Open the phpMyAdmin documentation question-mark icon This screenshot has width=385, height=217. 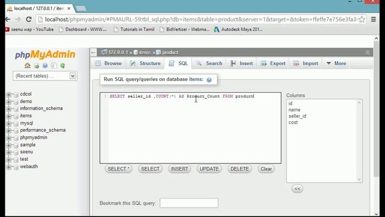(x=45, y=66)
